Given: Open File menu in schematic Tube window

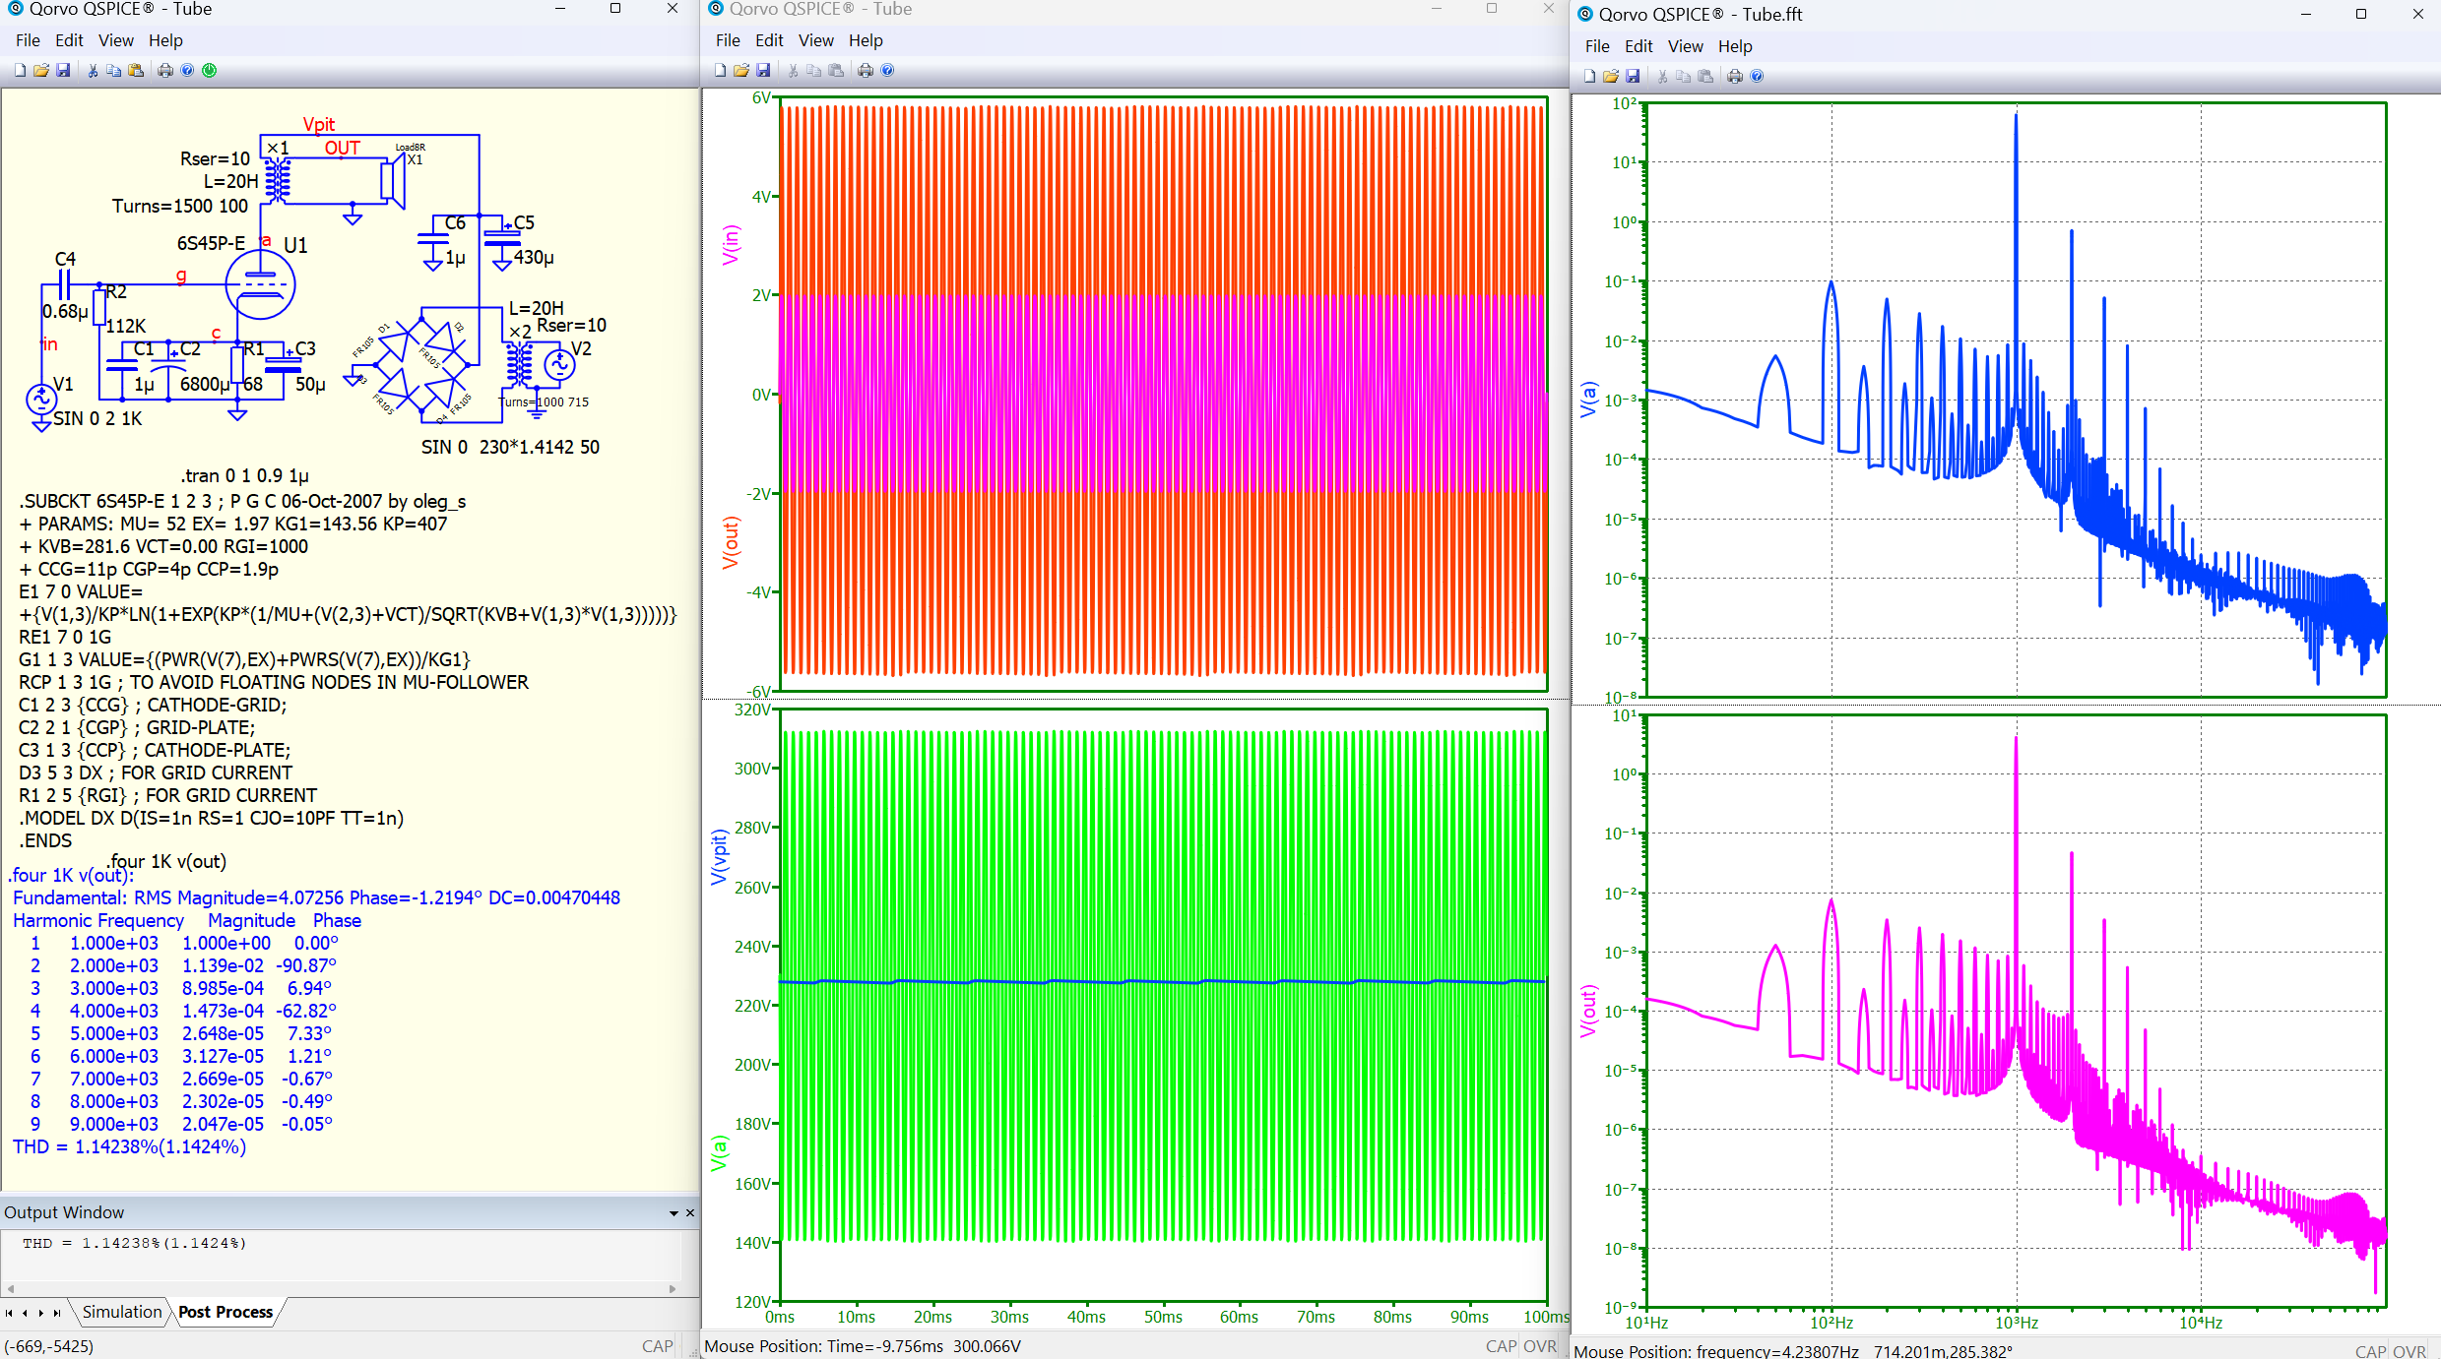Looking at the screenshot, I should (x=28, y=40).
